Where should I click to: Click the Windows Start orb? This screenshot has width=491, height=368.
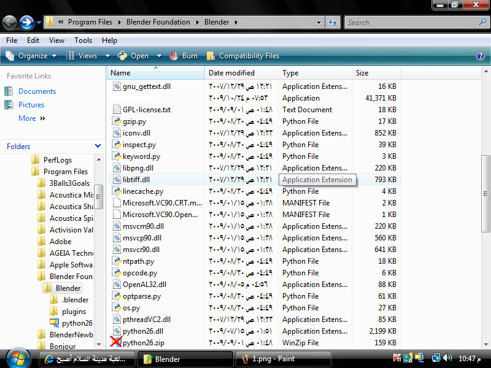click(x=18, y=358)
